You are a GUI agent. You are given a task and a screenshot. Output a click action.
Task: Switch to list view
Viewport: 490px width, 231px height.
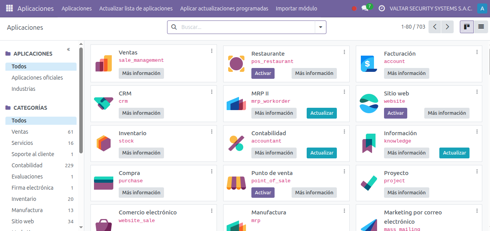(x=481, y=27)
